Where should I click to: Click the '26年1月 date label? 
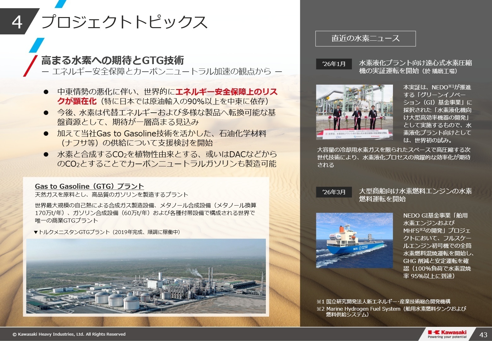click(334, 64)
